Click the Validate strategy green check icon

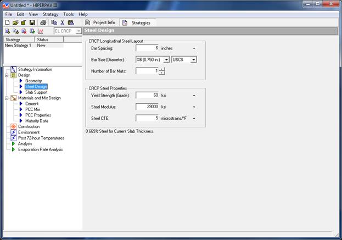click(x=32, y=31)
